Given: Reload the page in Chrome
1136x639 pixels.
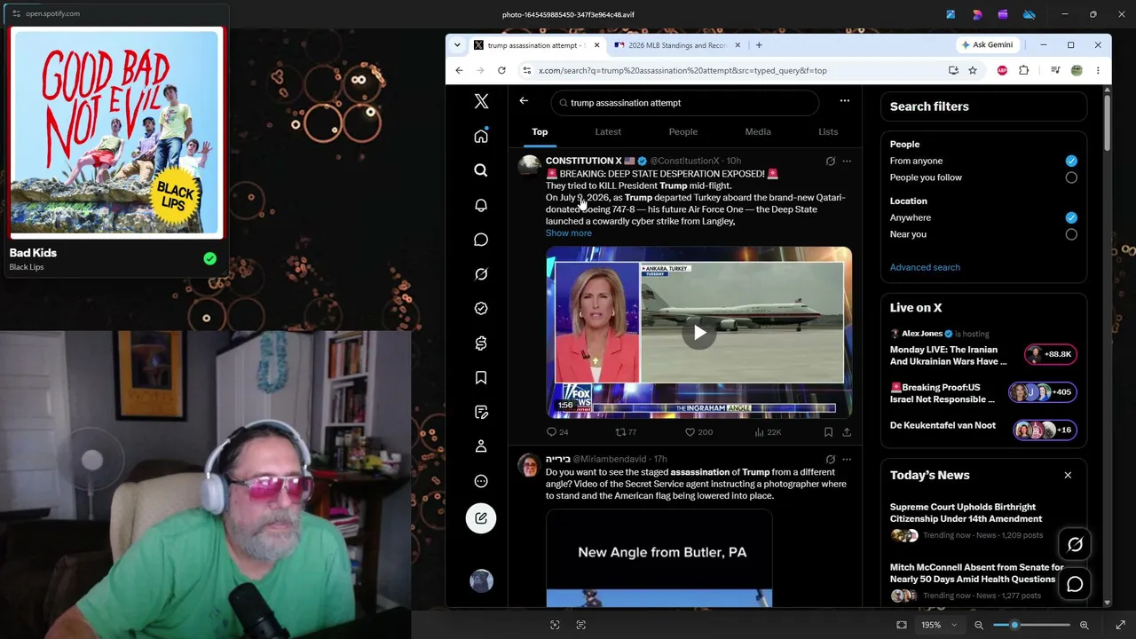Looking at the screenshot, I should (x=501, y=70).
